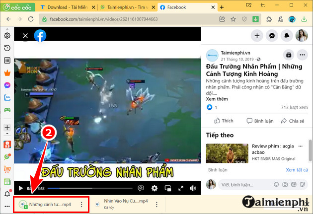This screenshot has width=313, height=214.
Task: Open Cốc Cốc sidebar settings gear
Action: point(7,36)
